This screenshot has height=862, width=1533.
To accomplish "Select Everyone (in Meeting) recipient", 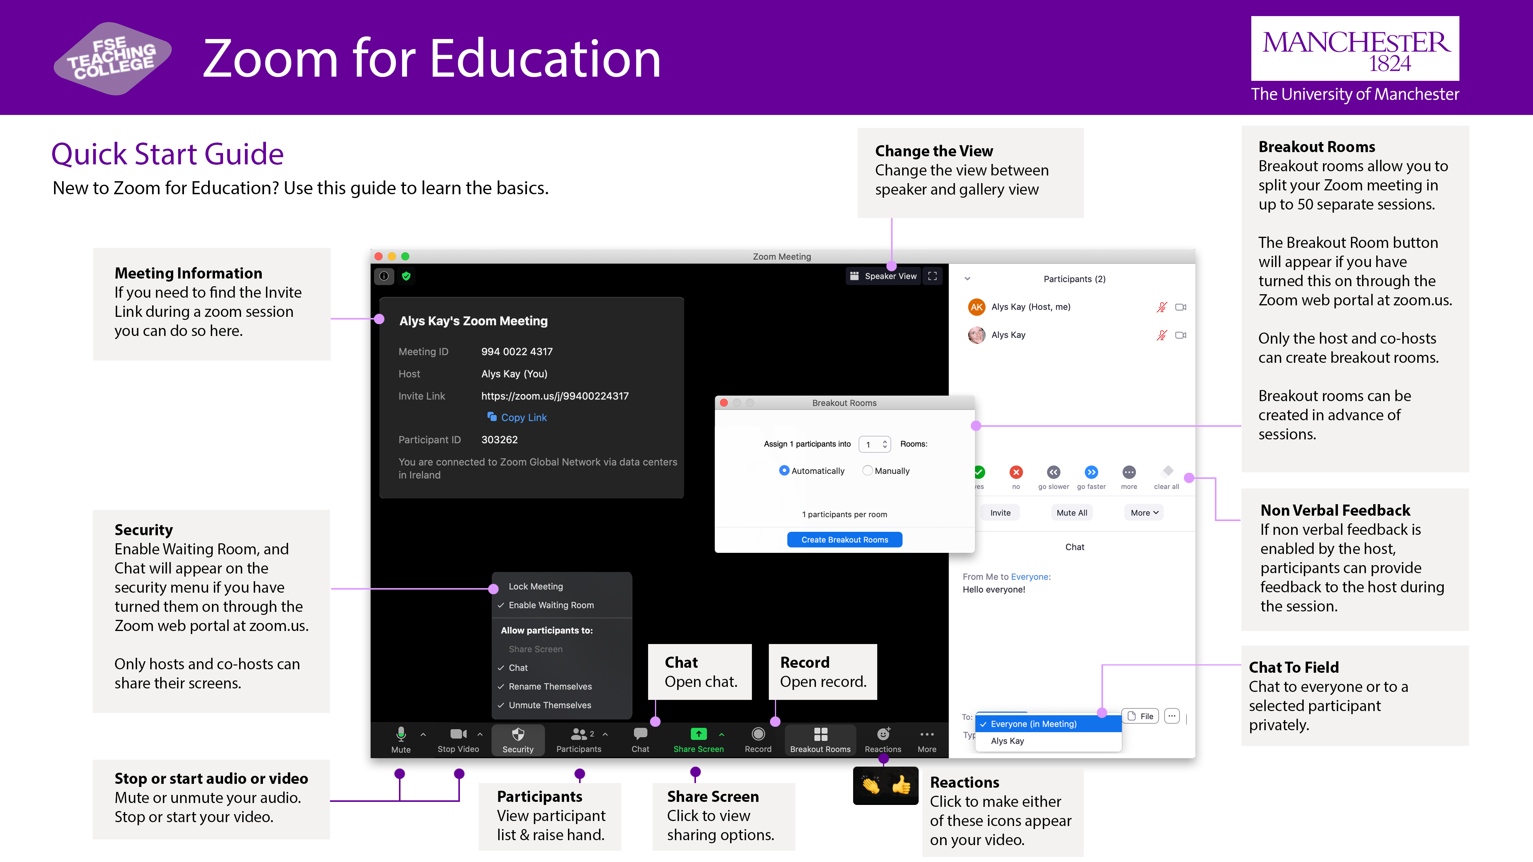I will [x=1049, y=724].
